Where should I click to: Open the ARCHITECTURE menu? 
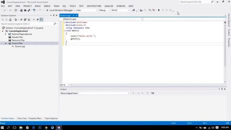94,6
